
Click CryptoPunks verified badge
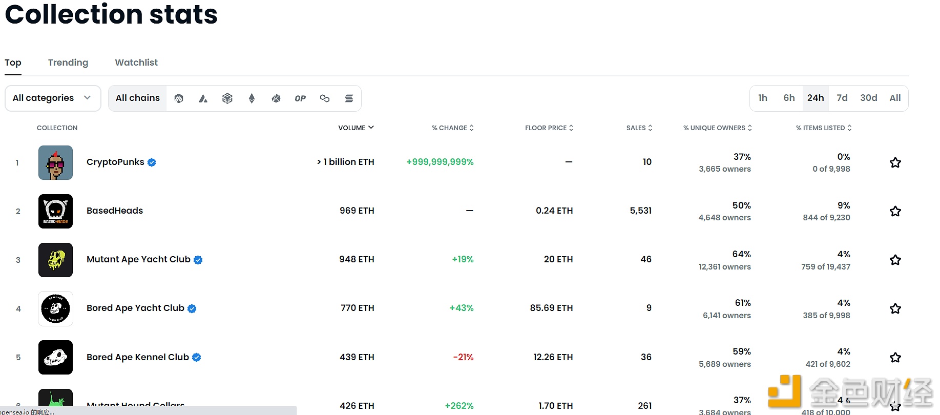tap(152, 162)
